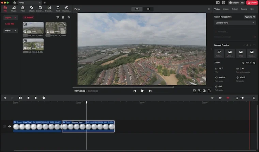The width and height of the screenshot is (259, 152).
Task: Toggle the red timeline link icon
Action: click(x=228, y=98)
